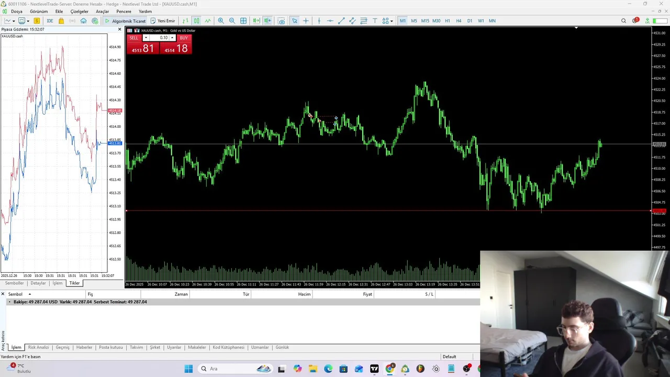This screenshot has width=670, height=377.
Task: Select the equidistant channel tool
Action: coord(352,21)
